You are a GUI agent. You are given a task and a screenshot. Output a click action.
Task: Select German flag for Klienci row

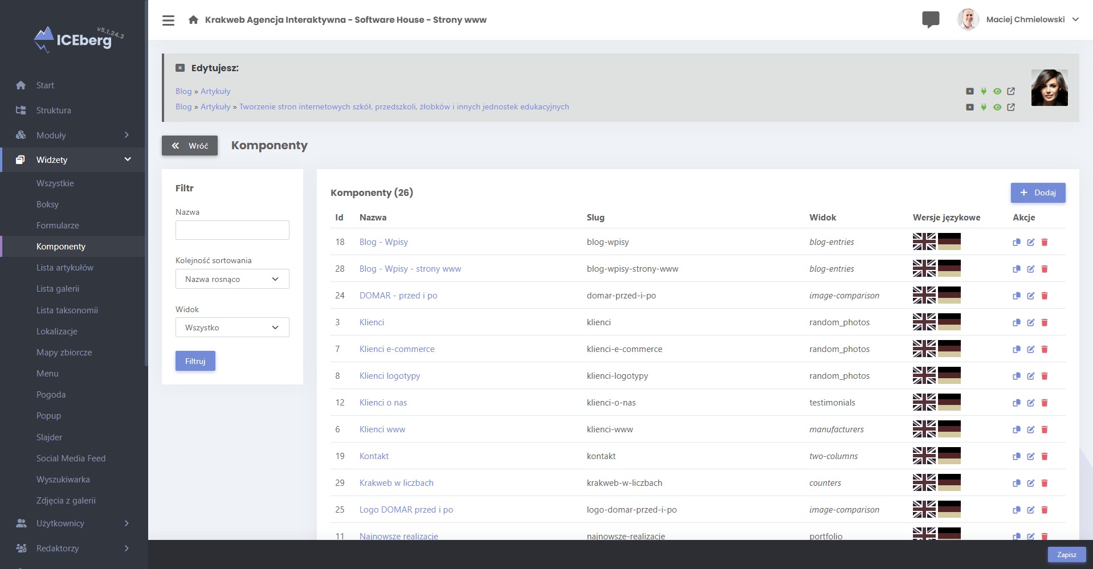pos(949,322)
